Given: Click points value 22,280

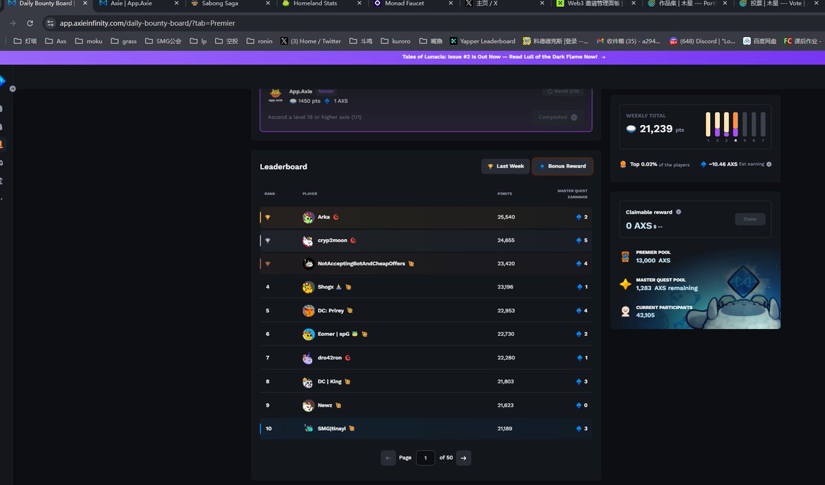Looking at the screenshot, I should coord(506,358).
